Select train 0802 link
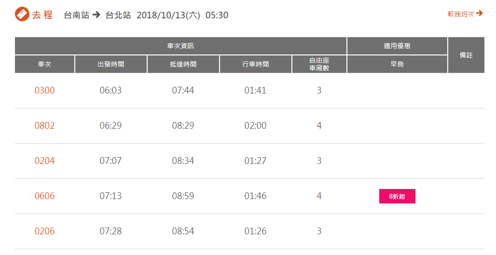496x255 pixels. [x=44, y=125]
